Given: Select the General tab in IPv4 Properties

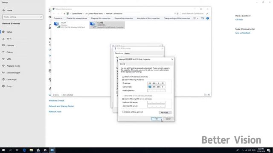Looking at the screenshot, I should (x=122, y=64).
